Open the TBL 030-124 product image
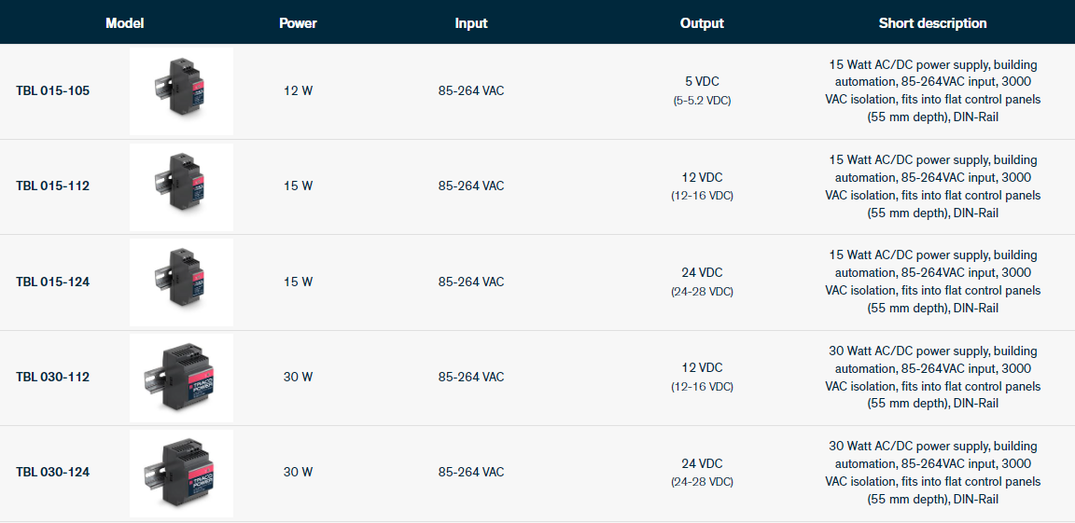Screen dimensions: 1075x523 click(181, 473)
